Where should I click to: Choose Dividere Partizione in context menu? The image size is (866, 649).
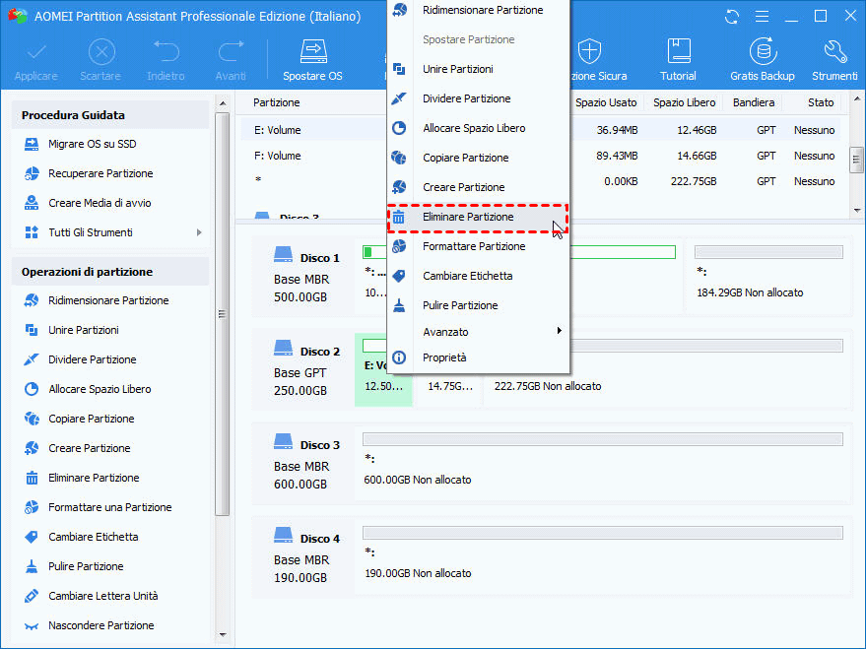(478, 98)
